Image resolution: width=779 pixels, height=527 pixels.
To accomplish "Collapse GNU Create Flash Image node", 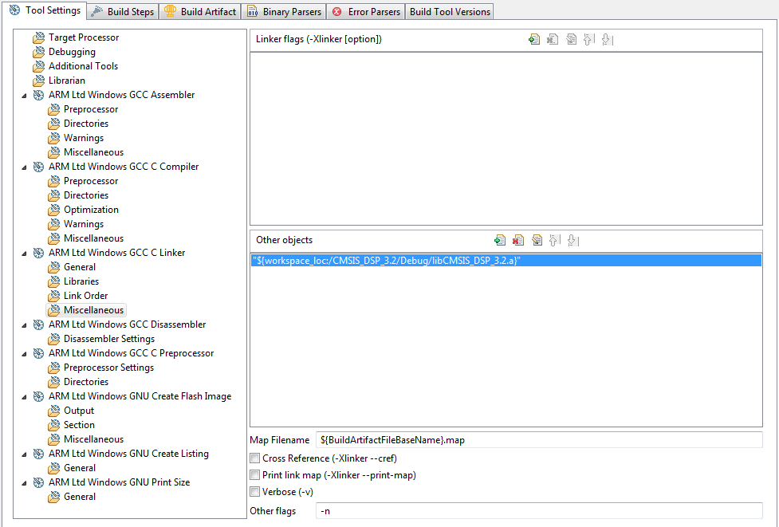I will coord(24,397).
